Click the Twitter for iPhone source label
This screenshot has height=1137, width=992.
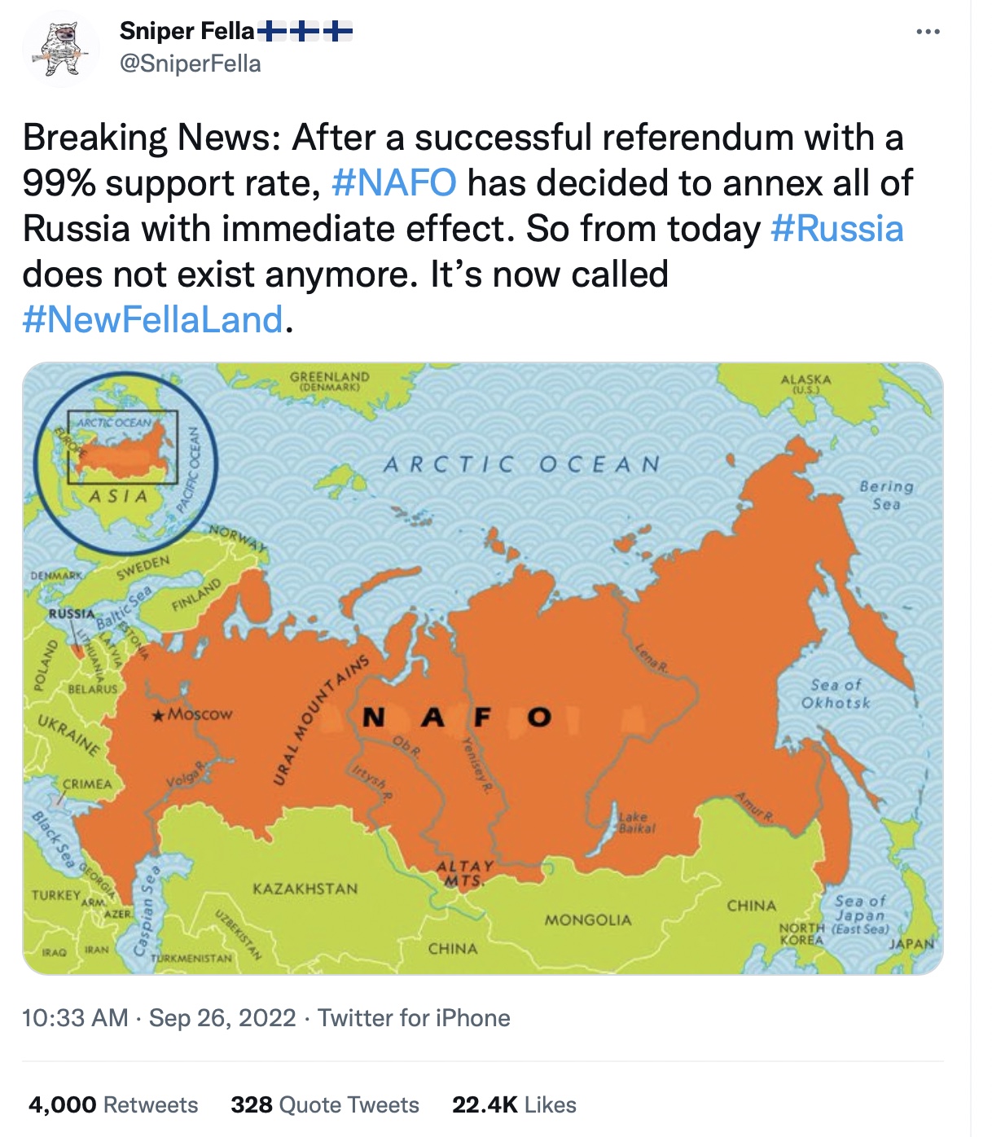point(414,1018)
